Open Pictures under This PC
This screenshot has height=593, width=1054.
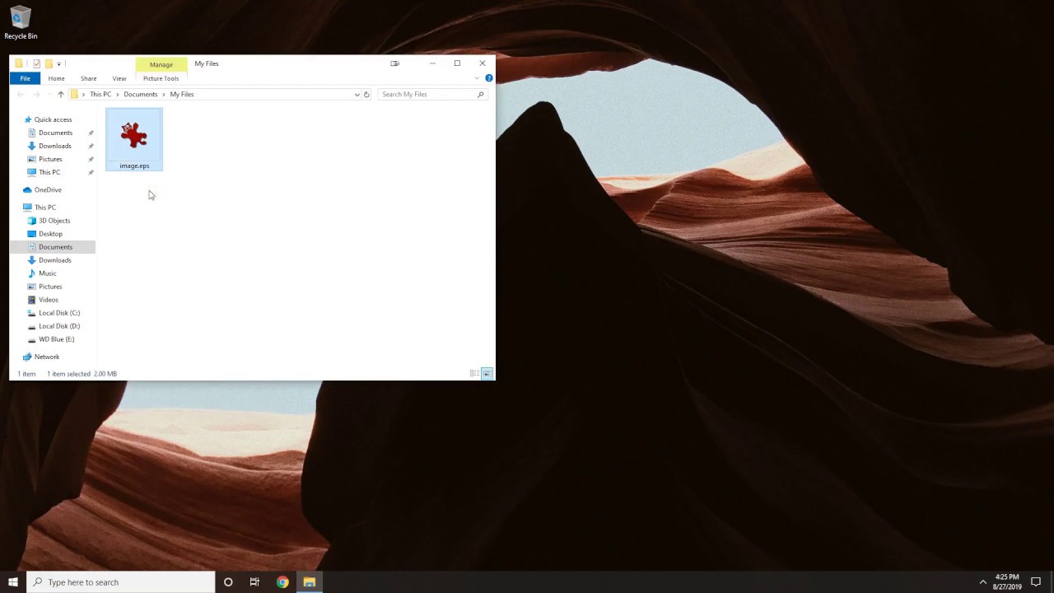(50, 287)
